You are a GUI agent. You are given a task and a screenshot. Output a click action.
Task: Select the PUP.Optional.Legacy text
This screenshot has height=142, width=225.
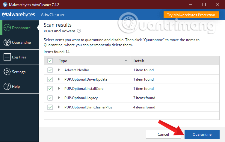click(x=81, y=98)
